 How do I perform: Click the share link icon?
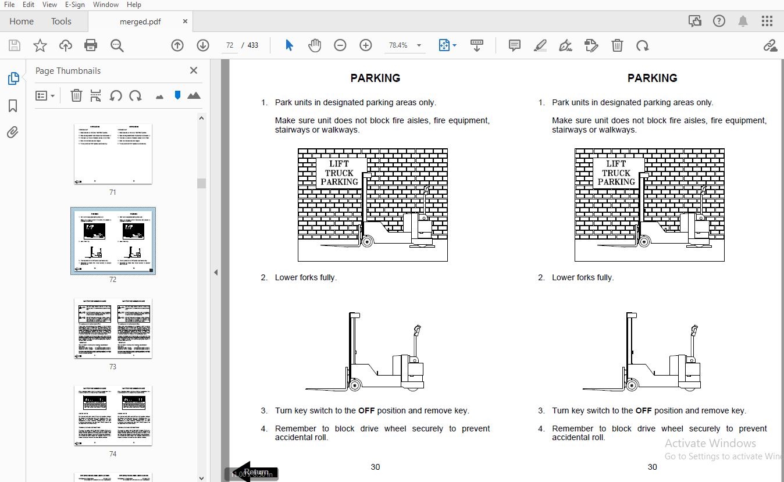(770, 45)
